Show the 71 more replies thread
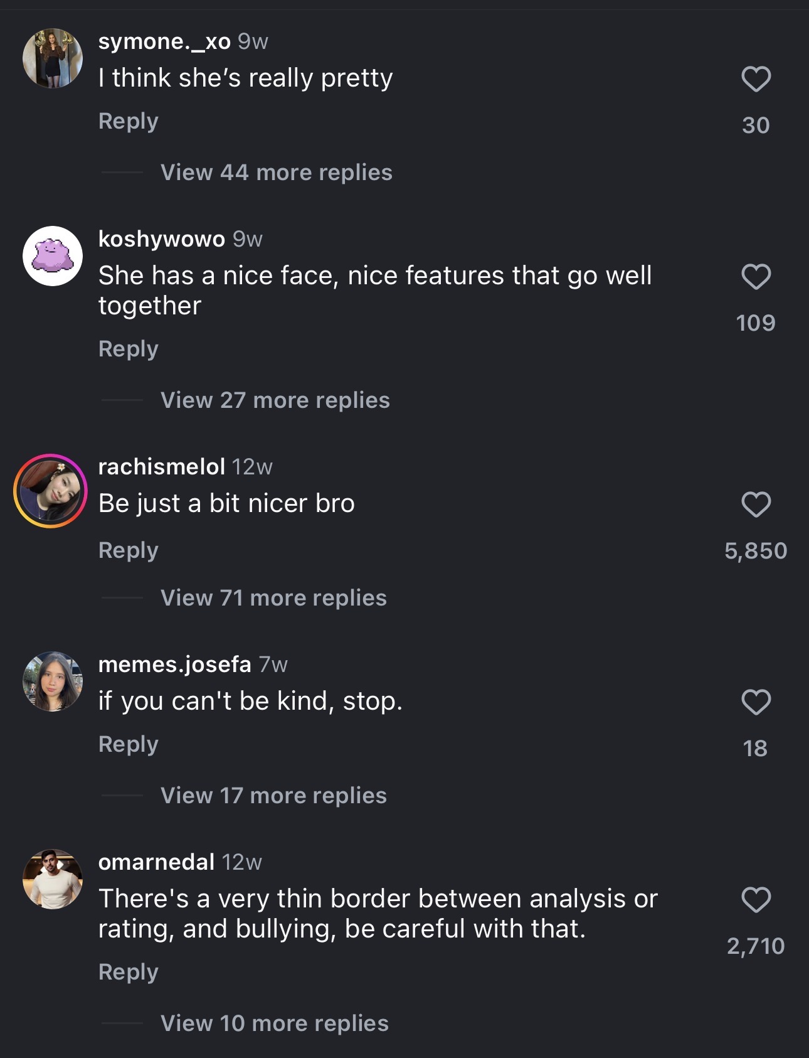This screenshot has width=809, height=1058. [x=273, y=598]
